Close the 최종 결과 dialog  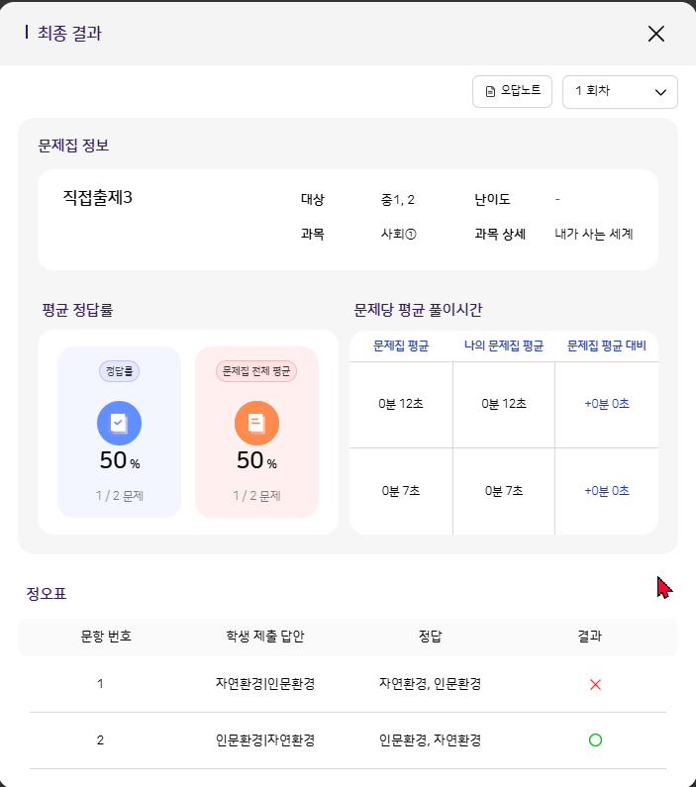655,34
